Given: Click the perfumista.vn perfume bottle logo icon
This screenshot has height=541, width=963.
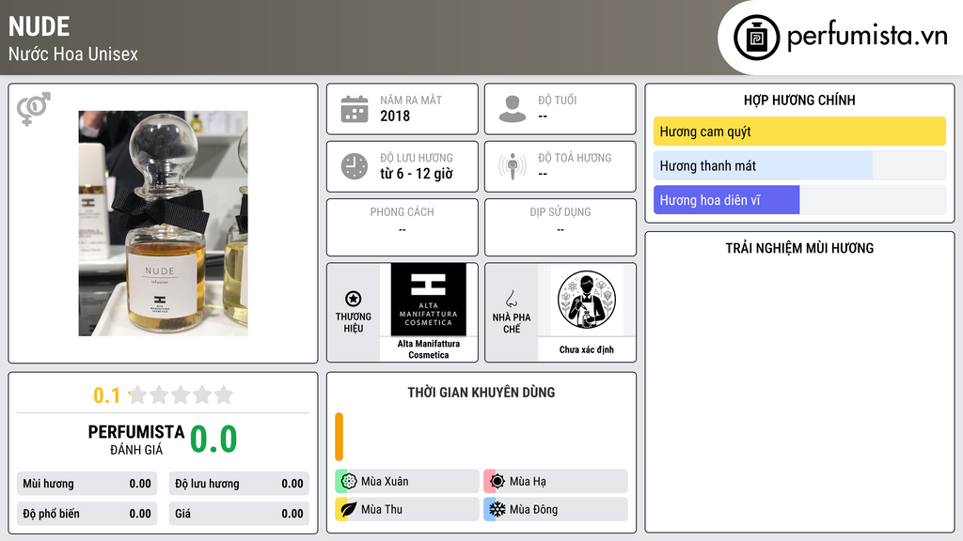Looking at the screenshot, I should (x=756, y=38).
